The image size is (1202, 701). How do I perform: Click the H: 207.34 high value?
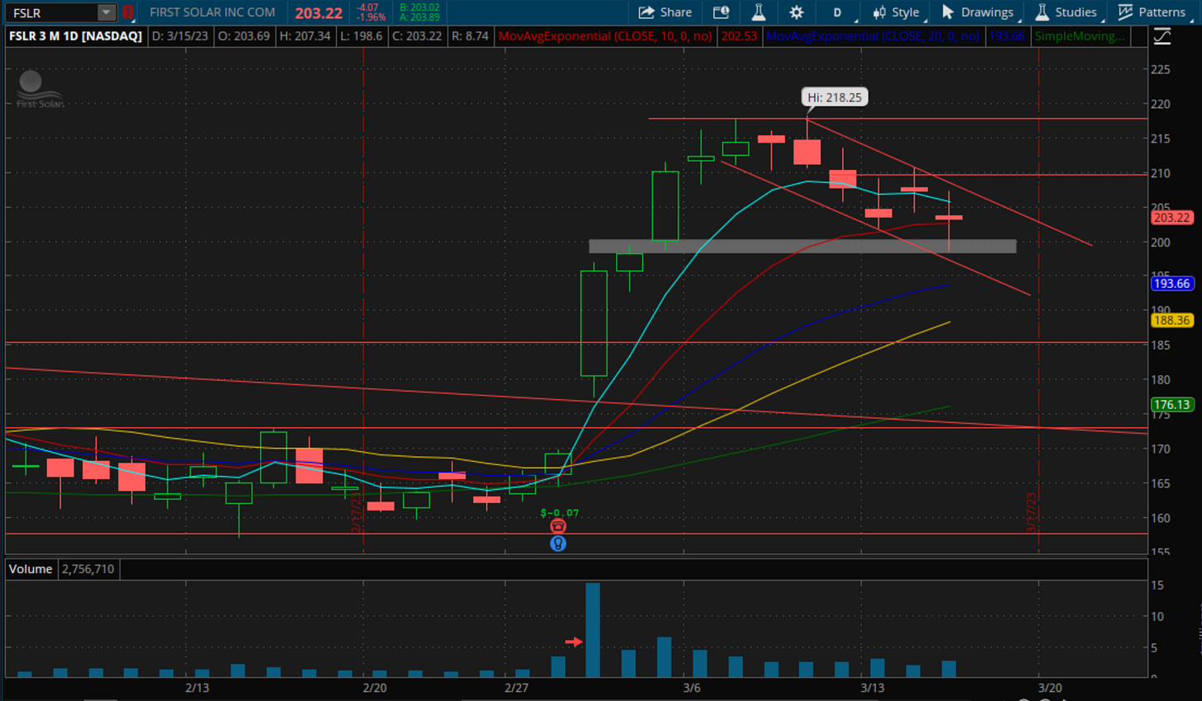(x=305, y=36)
